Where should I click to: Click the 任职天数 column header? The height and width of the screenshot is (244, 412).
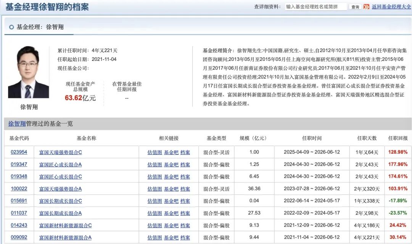tap(367, 138)
